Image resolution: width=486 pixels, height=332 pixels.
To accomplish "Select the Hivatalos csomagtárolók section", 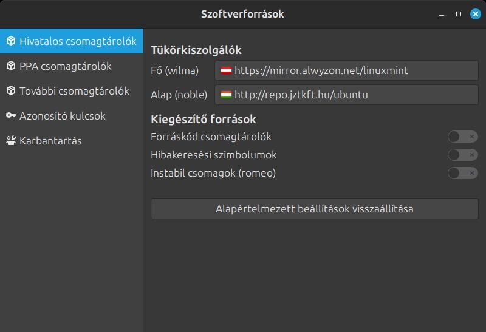I will coord(71,41).
